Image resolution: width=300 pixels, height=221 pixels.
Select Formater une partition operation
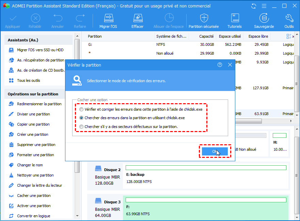(x=31, y=155)
